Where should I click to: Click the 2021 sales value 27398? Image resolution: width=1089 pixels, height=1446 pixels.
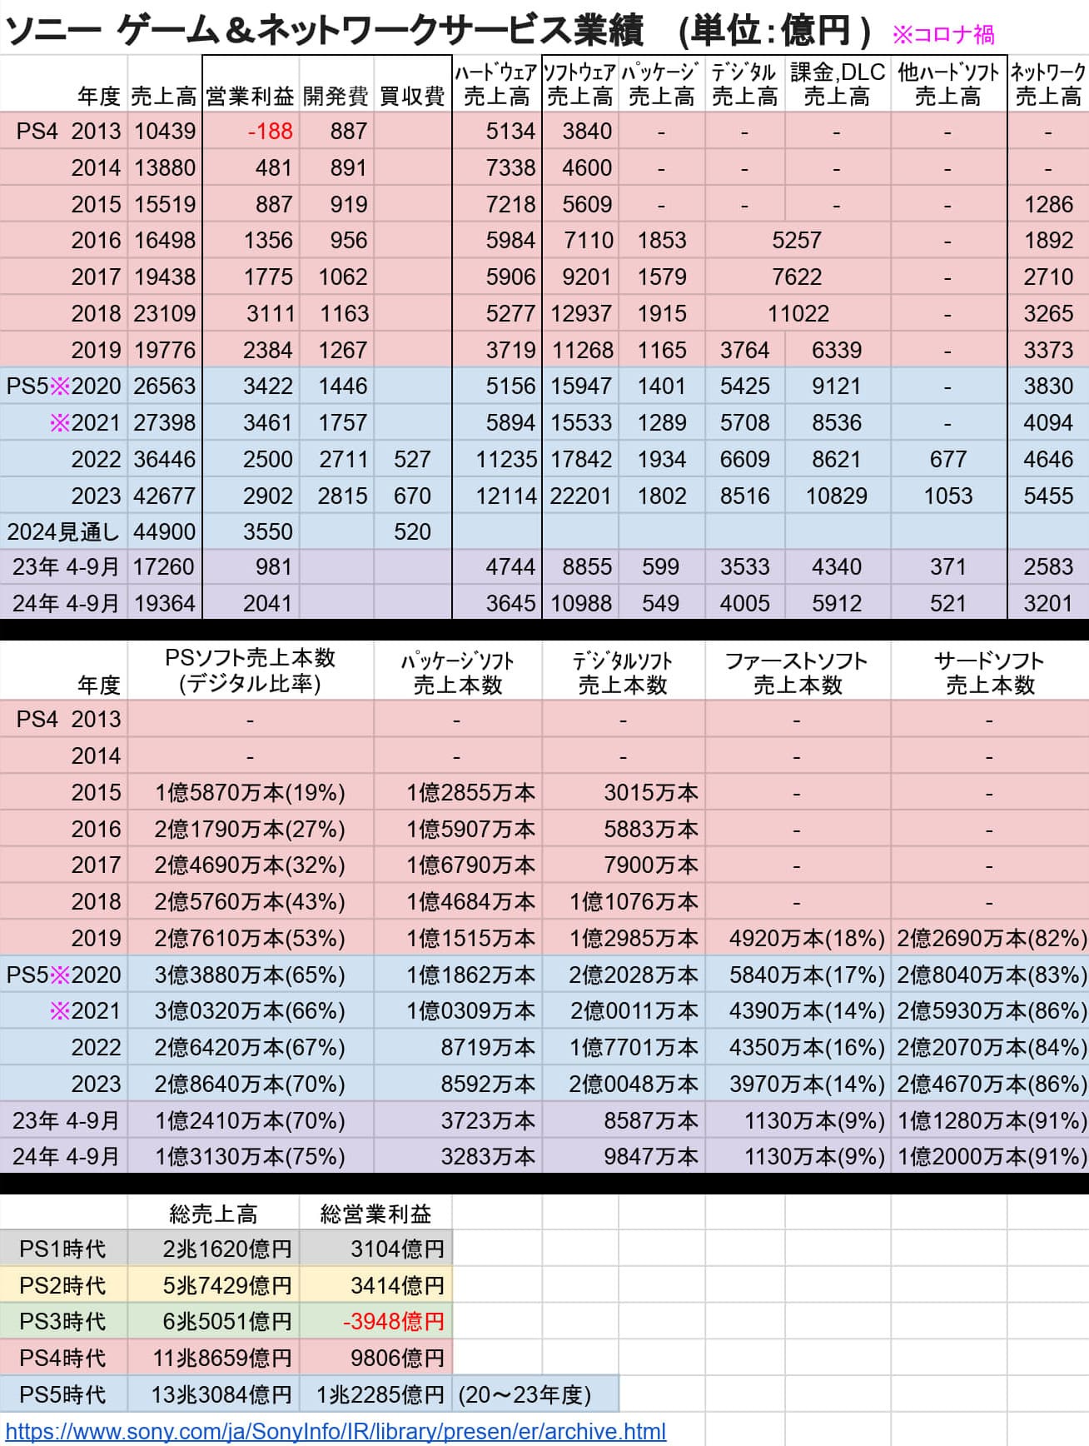coord(164,423)
